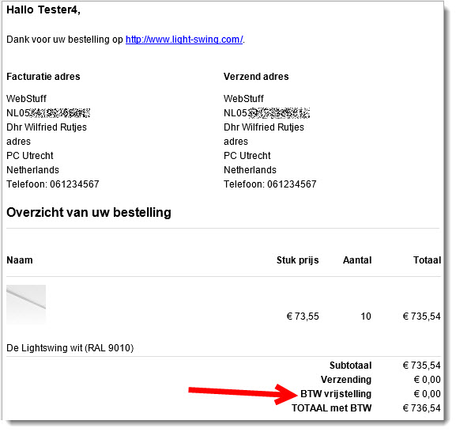Click the Subtotaal amount € 735,54
Viewport: 456px width, 432px height.
(x=422, y=366)
